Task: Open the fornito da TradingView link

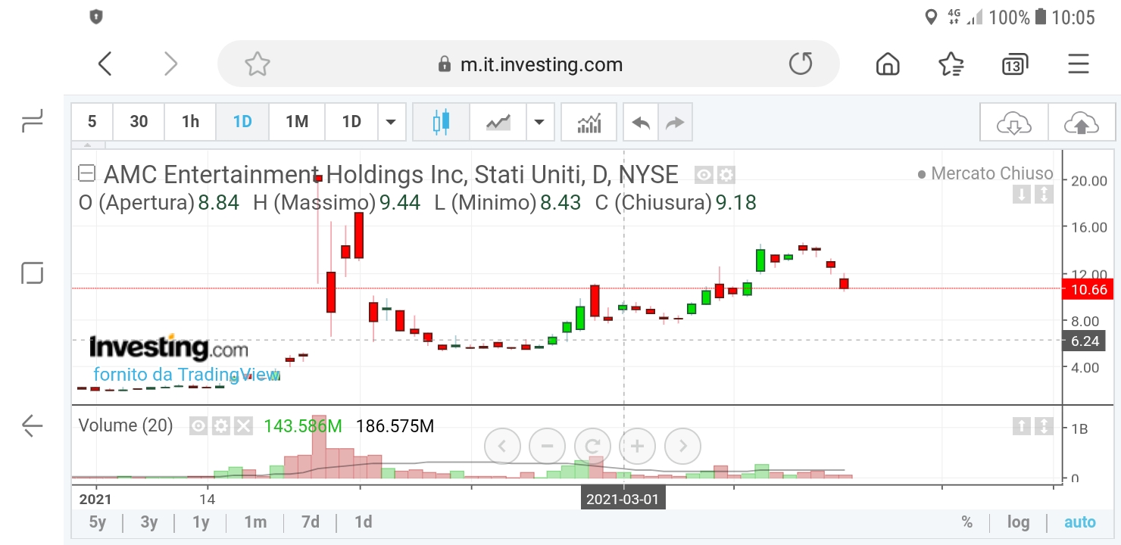Action: tap(186, 374)
